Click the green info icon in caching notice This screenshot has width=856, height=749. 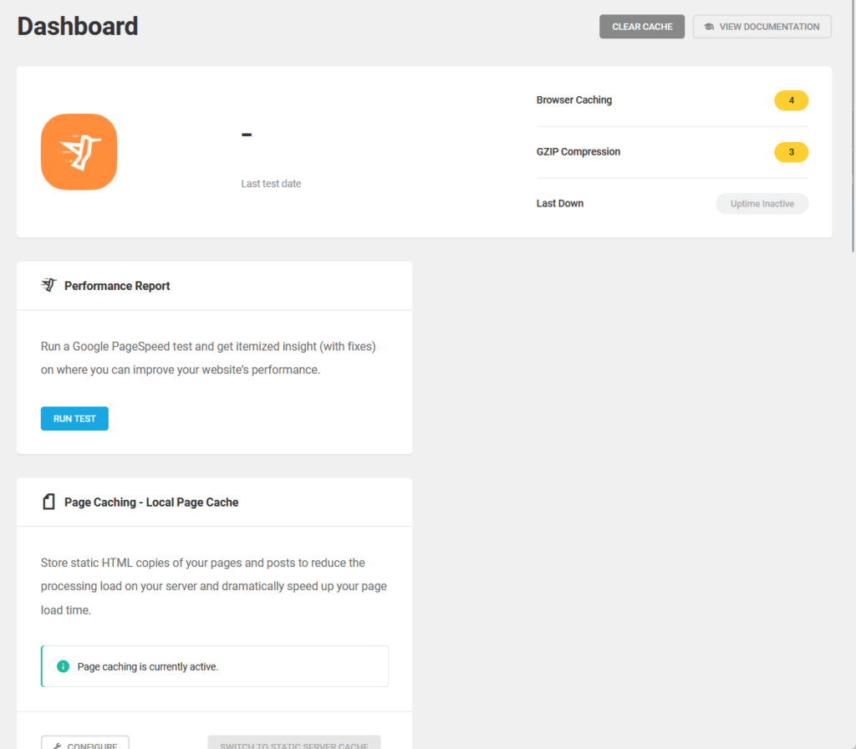[x=64, y=666]
